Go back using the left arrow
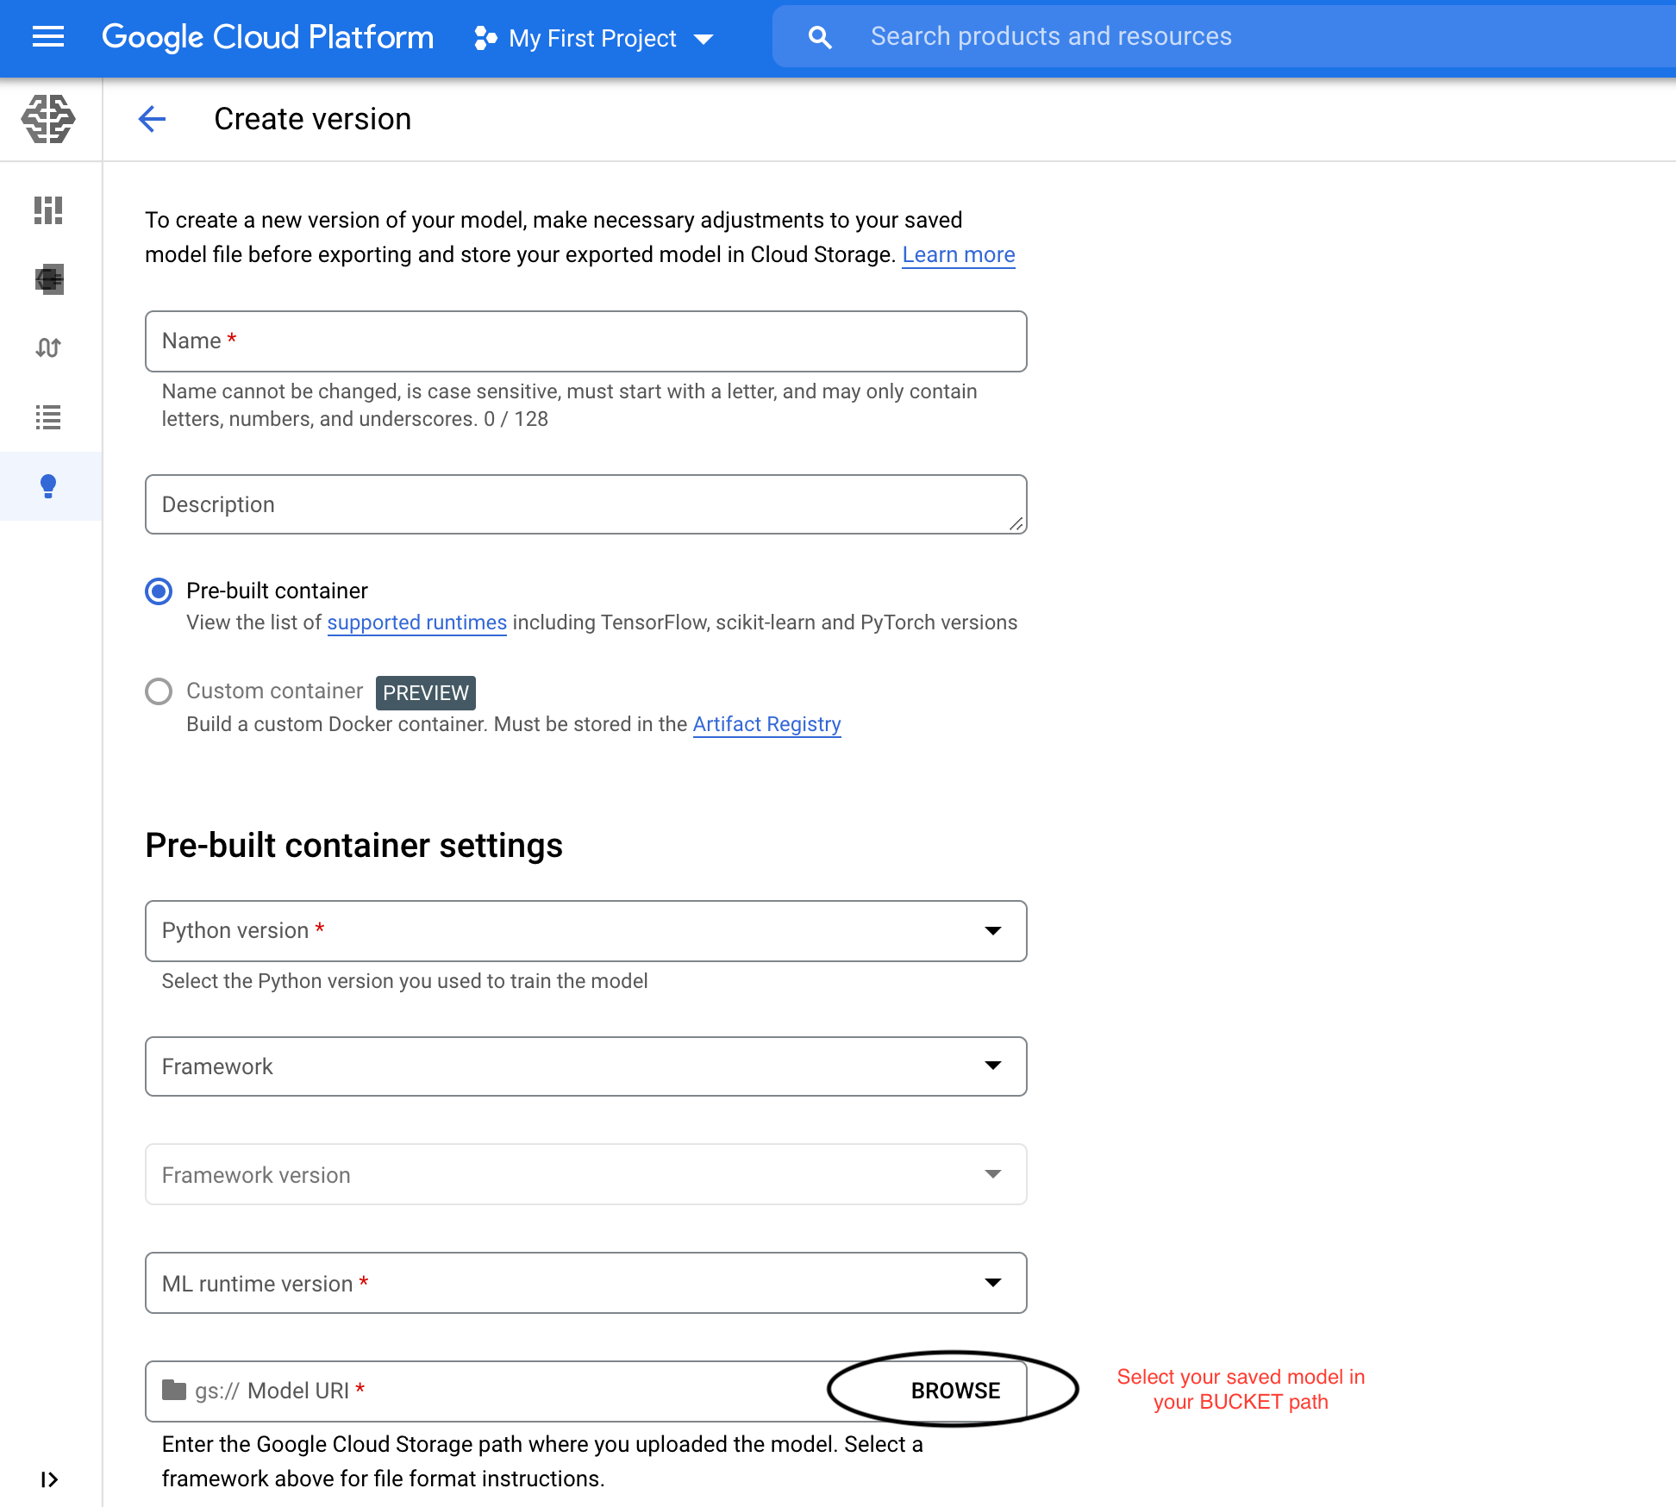Screen dimensions: 1676x1507 pyautogui.click(x=152, y=119)
